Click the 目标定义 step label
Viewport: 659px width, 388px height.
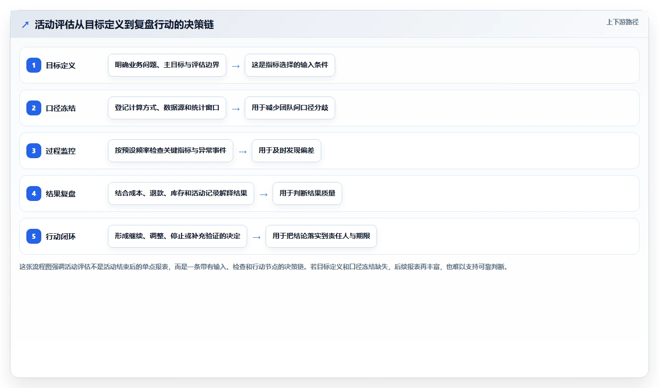tap(61, 65)
